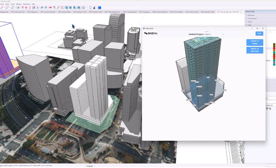Open the Draw menu
The width and height of the screenshot is (276, 168).
(7, 4)
